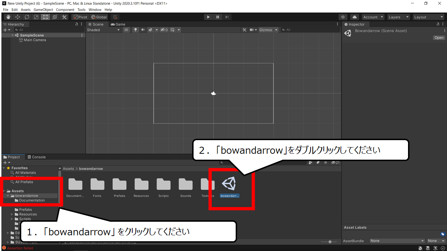
Task: Click Step frame button
Action: (227, 17)
